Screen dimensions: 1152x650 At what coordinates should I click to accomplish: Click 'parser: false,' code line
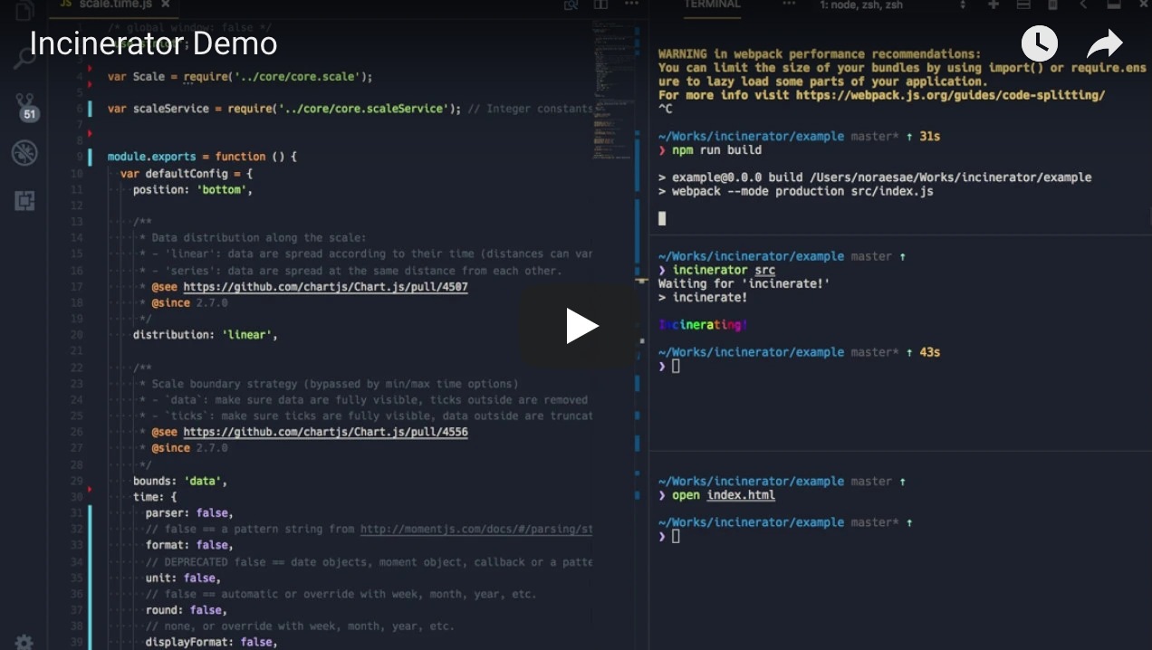pyautogui.click(x=189, y=512)
